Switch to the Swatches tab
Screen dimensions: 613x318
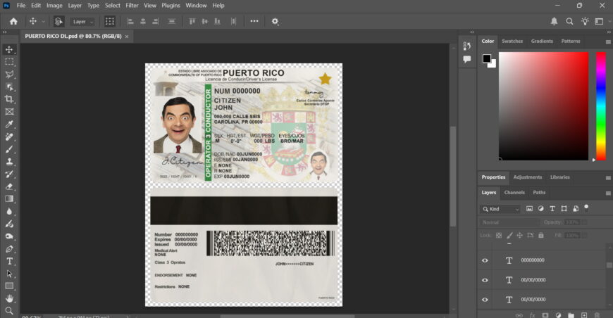tap(512, 41)
